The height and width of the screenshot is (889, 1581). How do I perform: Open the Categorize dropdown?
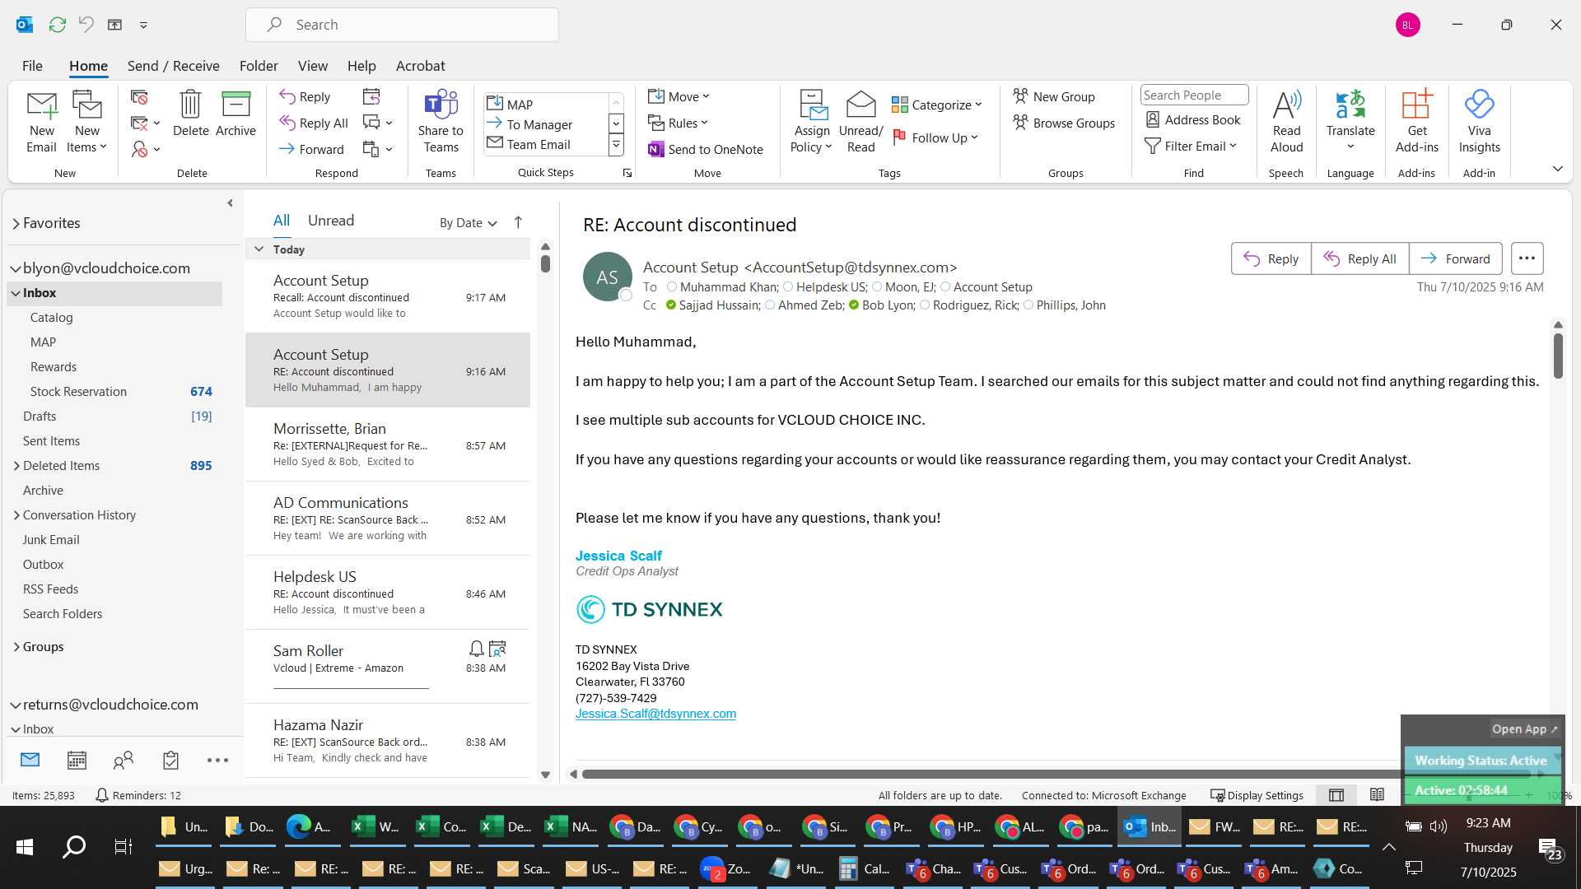pyautogui.click(x=937, y=105)
